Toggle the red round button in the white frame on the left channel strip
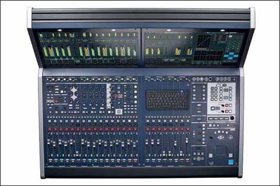 [117, 96]
